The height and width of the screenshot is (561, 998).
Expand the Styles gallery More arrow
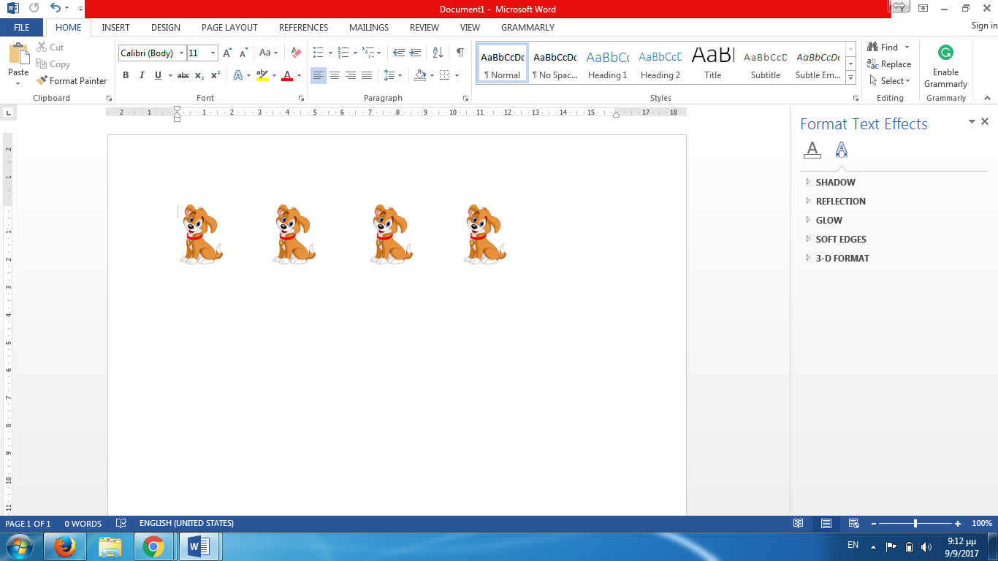[851, 78]
